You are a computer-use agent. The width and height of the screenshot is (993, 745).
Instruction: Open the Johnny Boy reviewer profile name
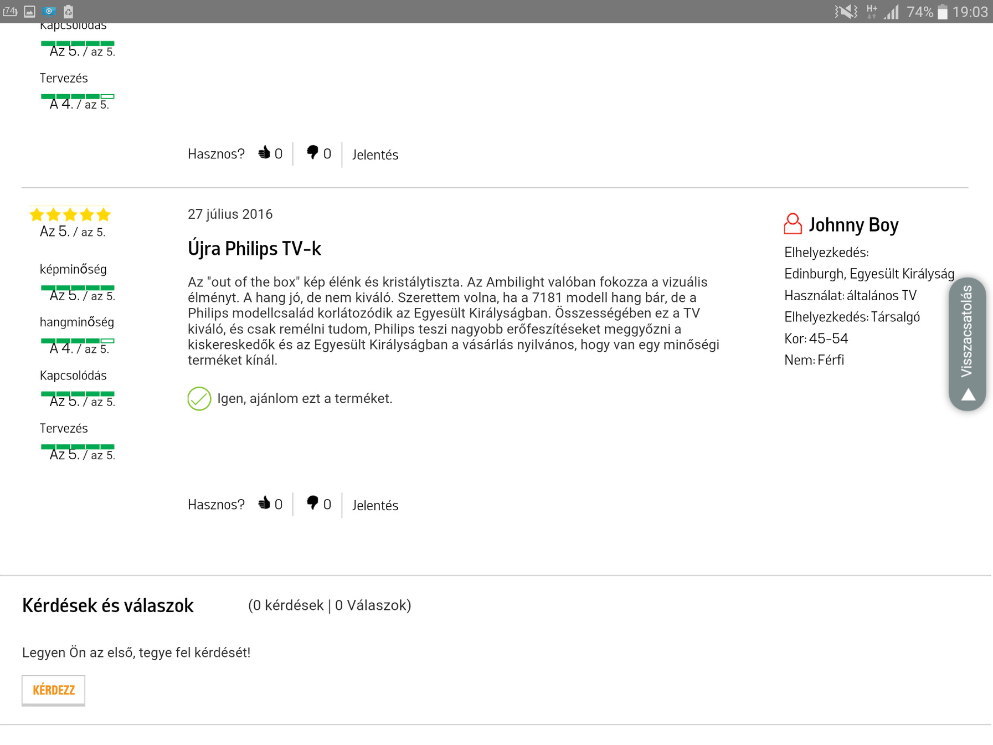point(853,225)
